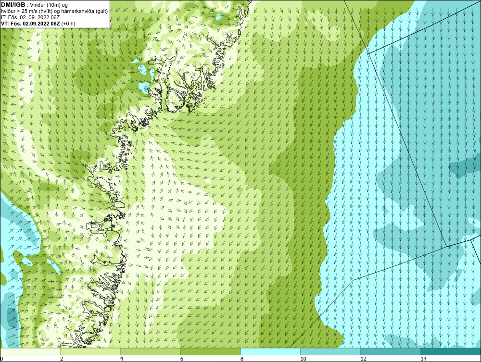This screenshot has width=481, height=362.
Task: Click the 12–14 m/s teal legend swatch
Action: [391, 351]
